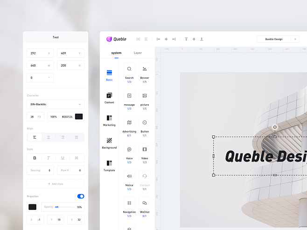Add the picture component

coord(145,95)
